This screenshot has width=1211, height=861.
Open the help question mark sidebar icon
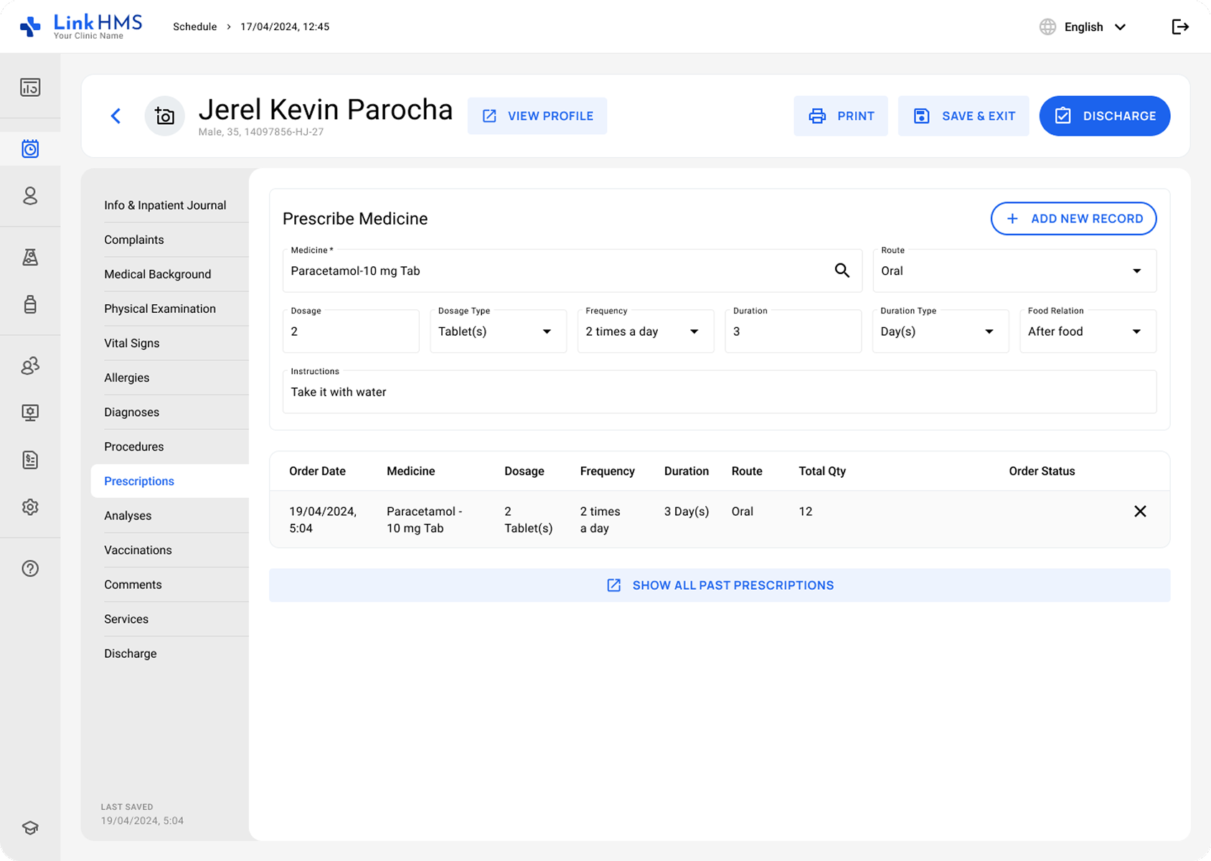pyautogui.click(x=30, y=568)
